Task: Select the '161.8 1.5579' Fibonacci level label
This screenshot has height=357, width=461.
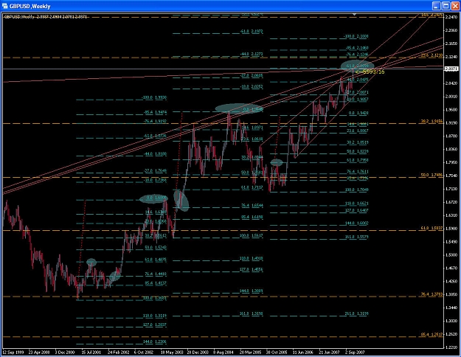Action: pyautogui.click(x=356, y=237)
